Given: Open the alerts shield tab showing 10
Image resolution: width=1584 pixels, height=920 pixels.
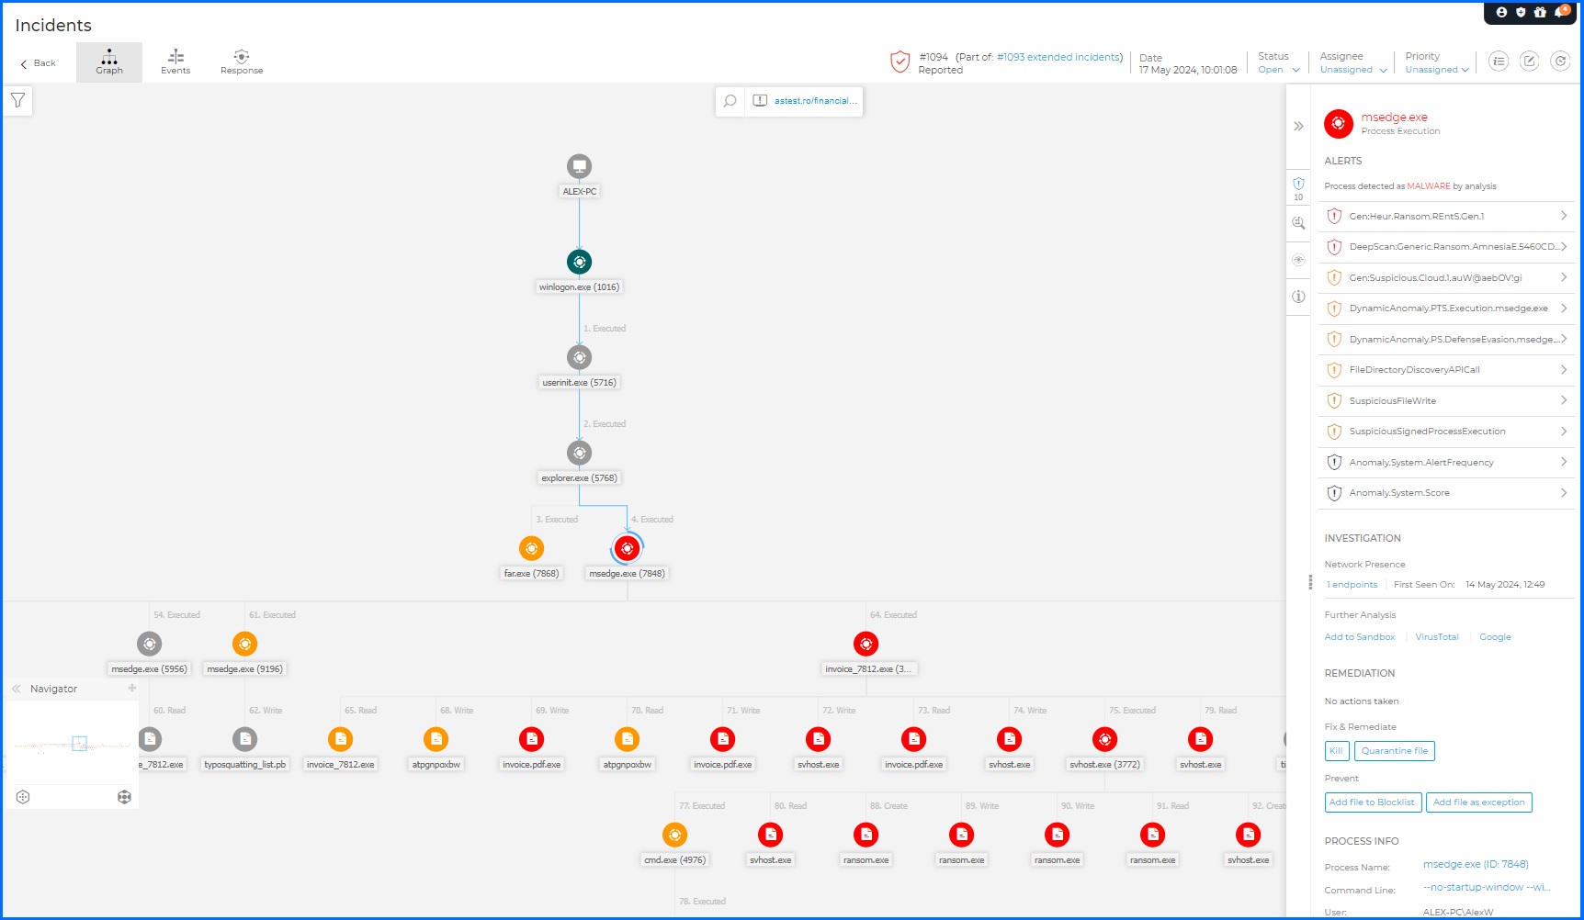Looking at the screenshot, I should pos(1298,188).
